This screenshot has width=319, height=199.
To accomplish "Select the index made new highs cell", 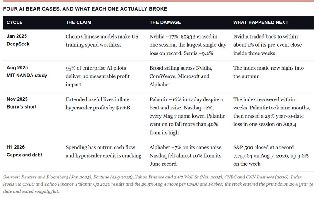I will 268,72.
